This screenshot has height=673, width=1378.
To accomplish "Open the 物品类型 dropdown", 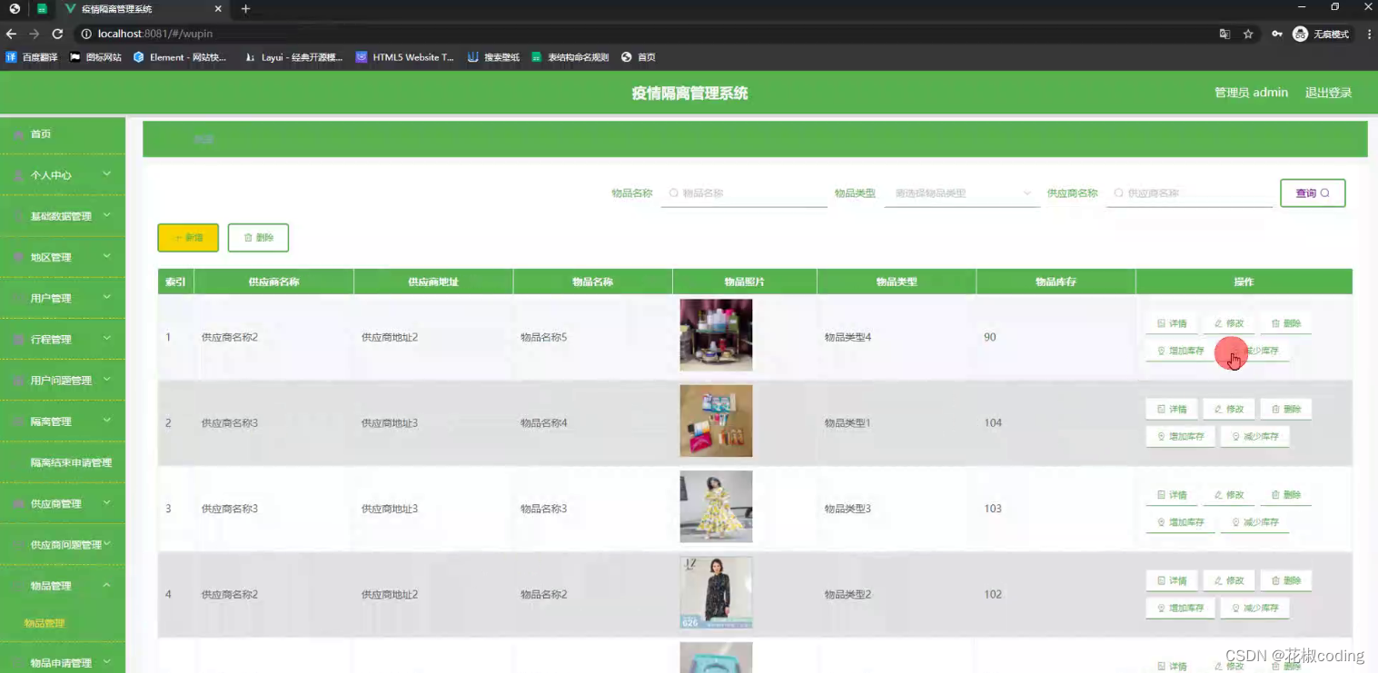I will pyautogui.click(x=962, y=193).
